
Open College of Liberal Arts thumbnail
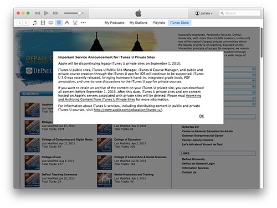point(105,163)
